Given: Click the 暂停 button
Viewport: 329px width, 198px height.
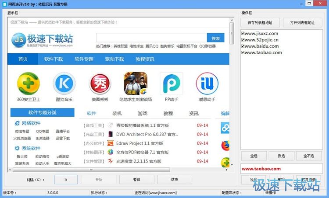Looking at the screenshot, I should [x=137, y=180].
